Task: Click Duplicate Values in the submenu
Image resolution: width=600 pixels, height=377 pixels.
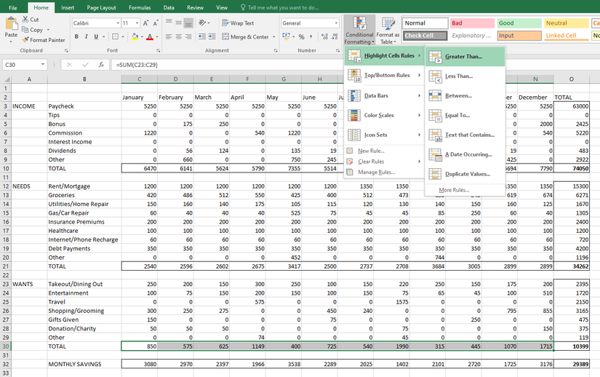Action: pyautogui.click(x=469, y=174)
